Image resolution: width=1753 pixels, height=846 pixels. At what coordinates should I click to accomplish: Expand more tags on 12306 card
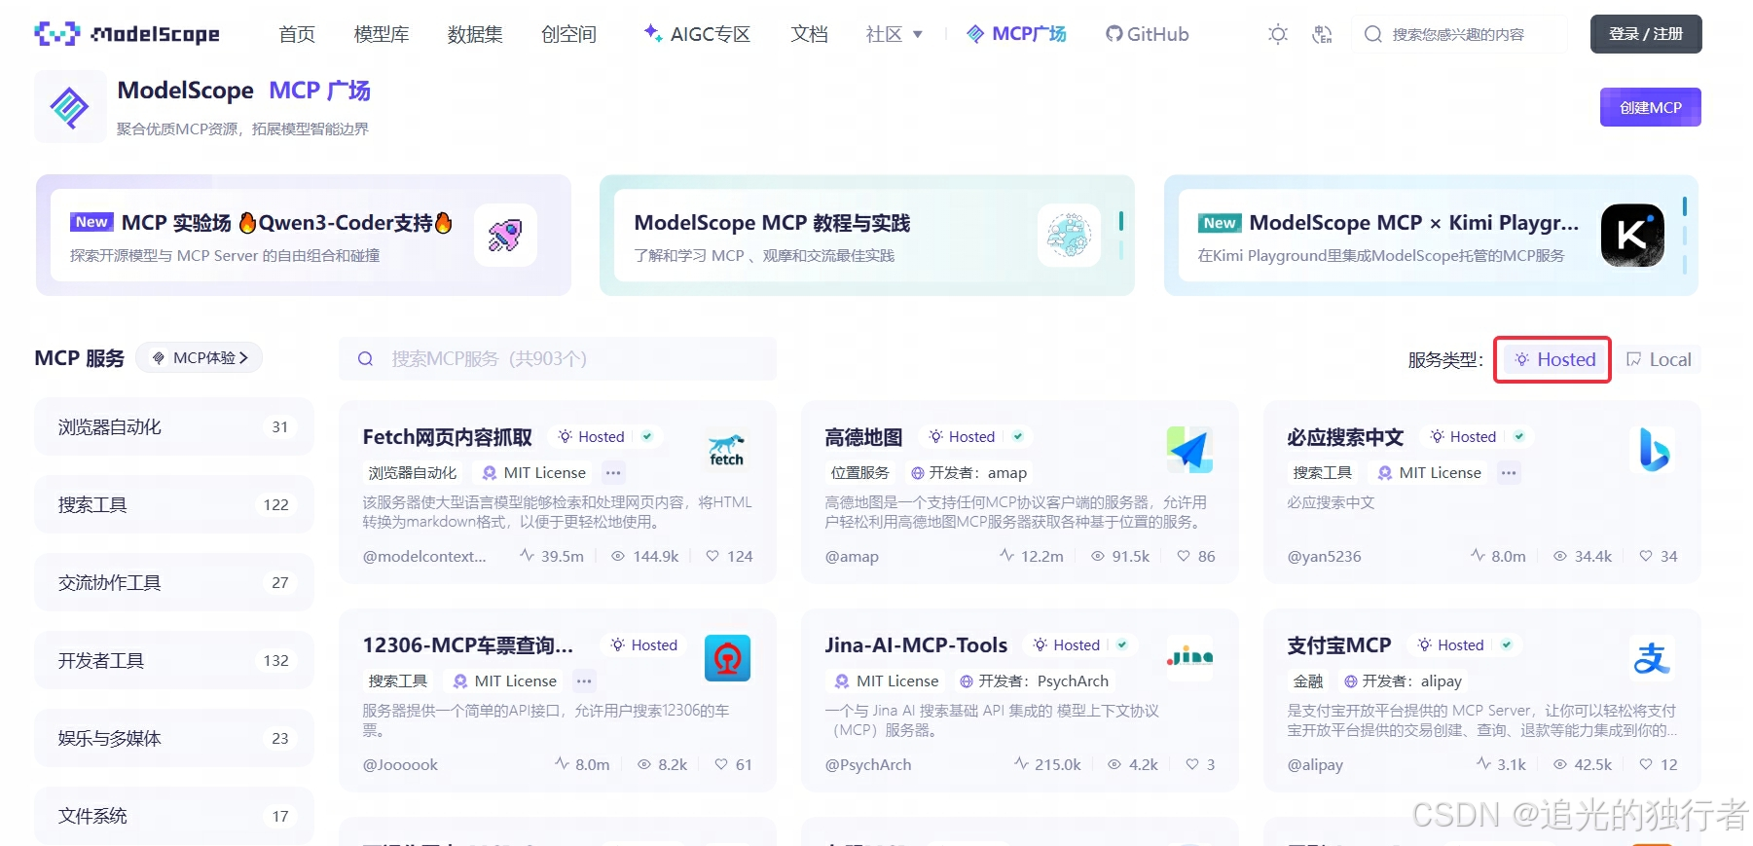[x=584, y=681]
